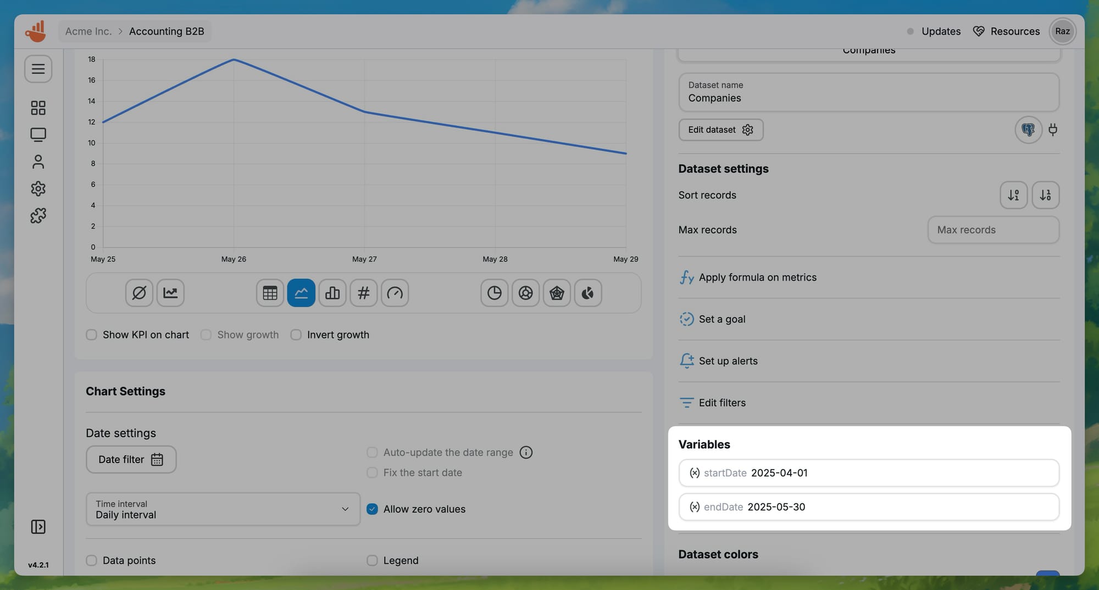Click the Edit dataset button
This screenshot has height=590, width=1099.
pyautogui.click(x=720, y=130)
